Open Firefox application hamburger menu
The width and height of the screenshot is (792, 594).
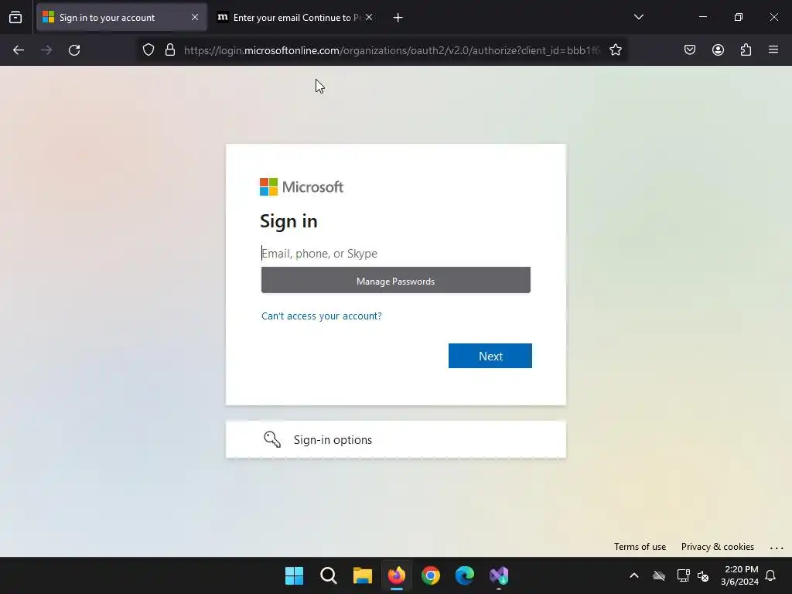point(773,50)
